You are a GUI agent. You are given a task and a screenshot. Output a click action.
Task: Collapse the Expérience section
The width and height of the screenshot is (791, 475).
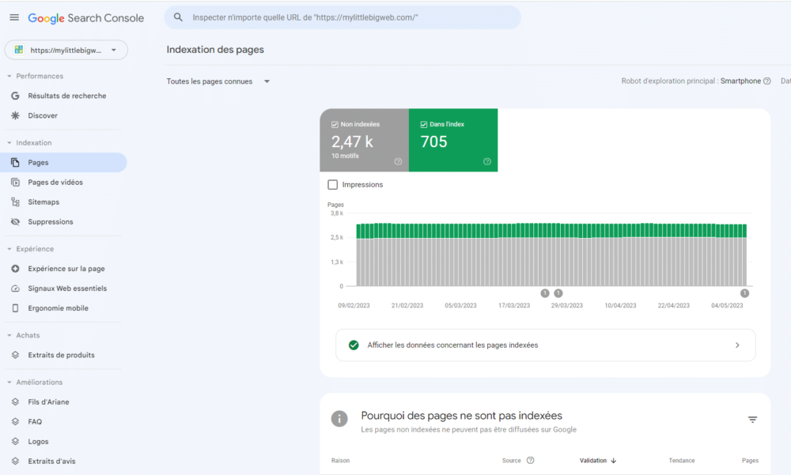pyautogui.click(x=30, y=249)
